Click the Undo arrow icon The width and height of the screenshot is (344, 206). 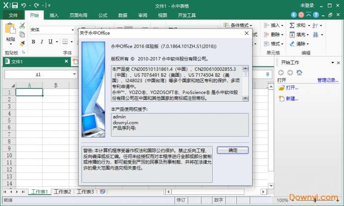24,5
